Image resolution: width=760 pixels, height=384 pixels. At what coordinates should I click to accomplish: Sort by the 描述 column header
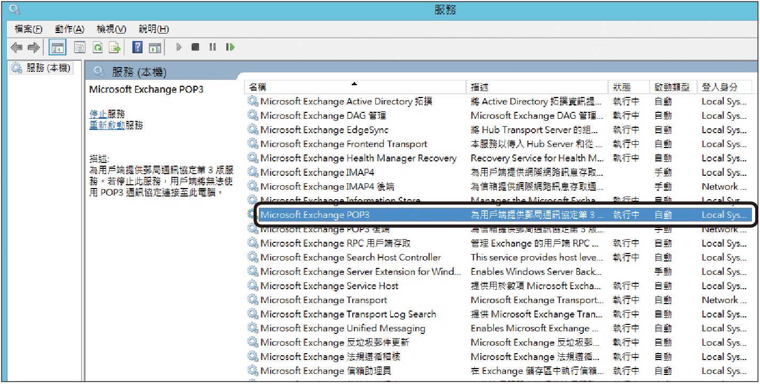coord(537,87)
